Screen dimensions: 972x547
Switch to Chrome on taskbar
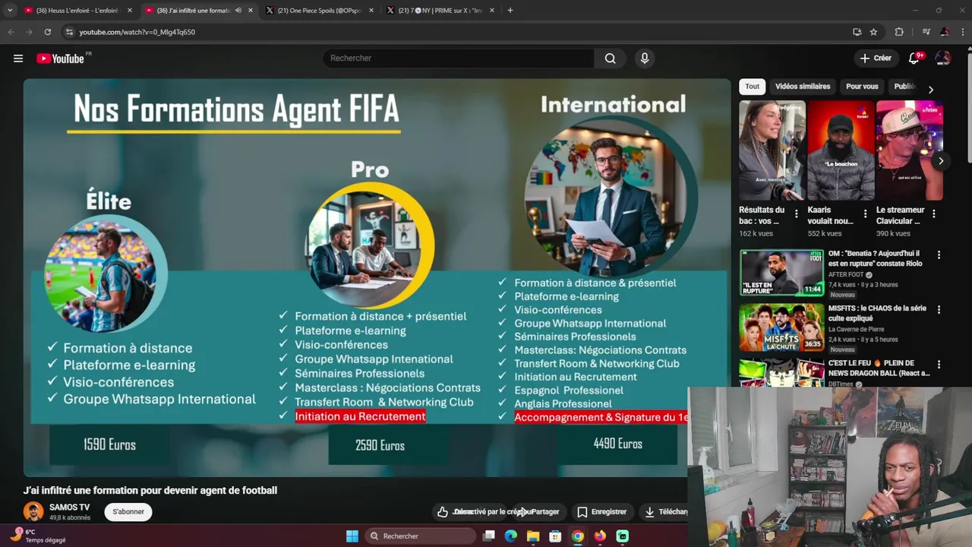click(x=578, y=536)
